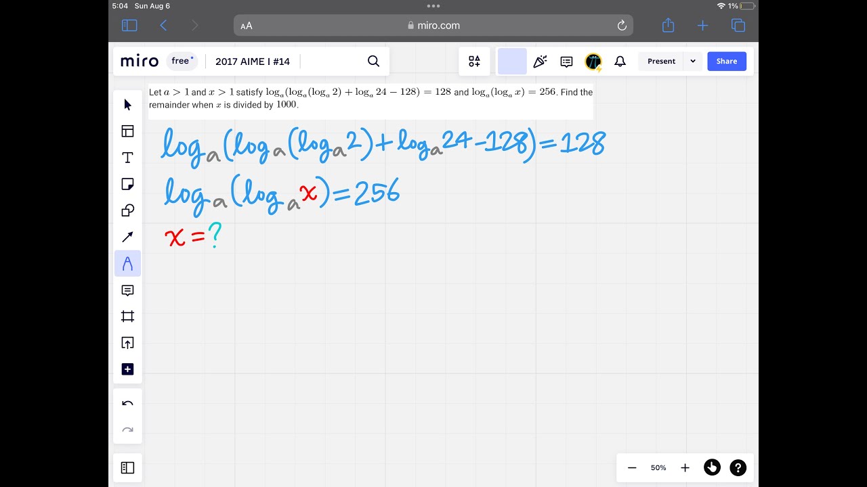Go forward in Safari
867x487 pixels.
tap(195, 26)
